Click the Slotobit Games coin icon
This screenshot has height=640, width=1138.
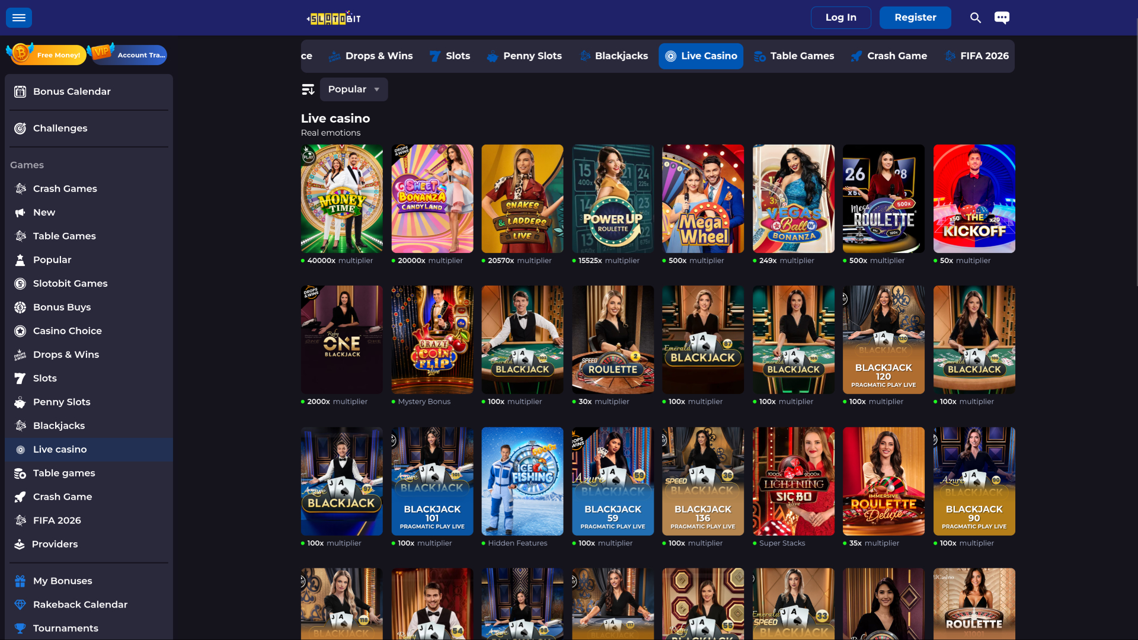(x=20, y=283)
